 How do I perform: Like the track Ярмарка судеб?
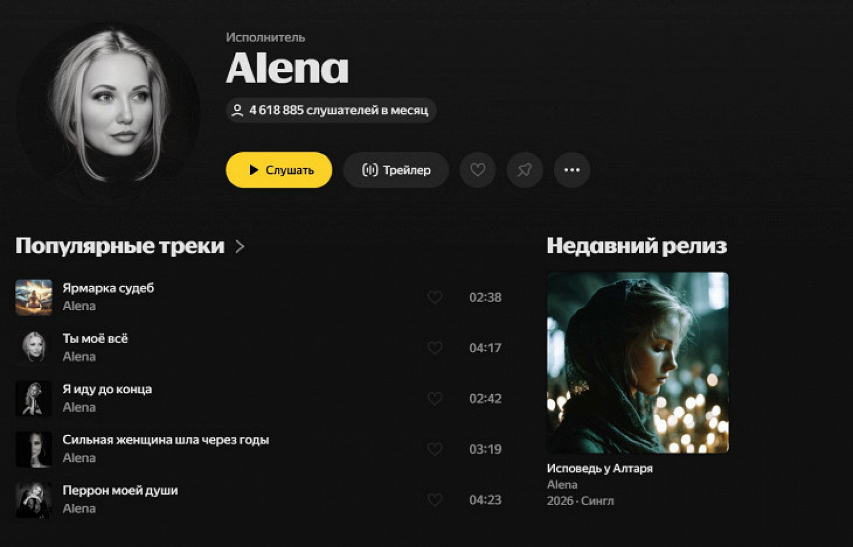click(434, 297)
